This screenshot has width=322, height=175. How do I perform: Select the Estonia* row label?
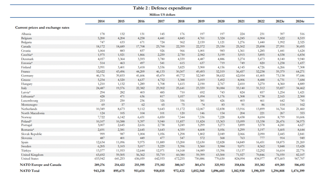[27, 63]
